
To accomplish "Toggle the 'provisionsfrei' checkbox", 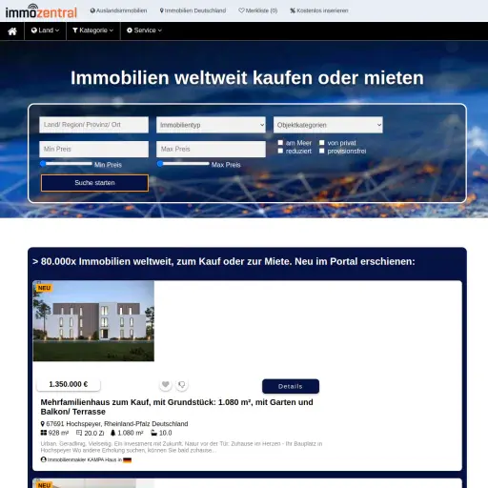I will [x=322, y=151].
